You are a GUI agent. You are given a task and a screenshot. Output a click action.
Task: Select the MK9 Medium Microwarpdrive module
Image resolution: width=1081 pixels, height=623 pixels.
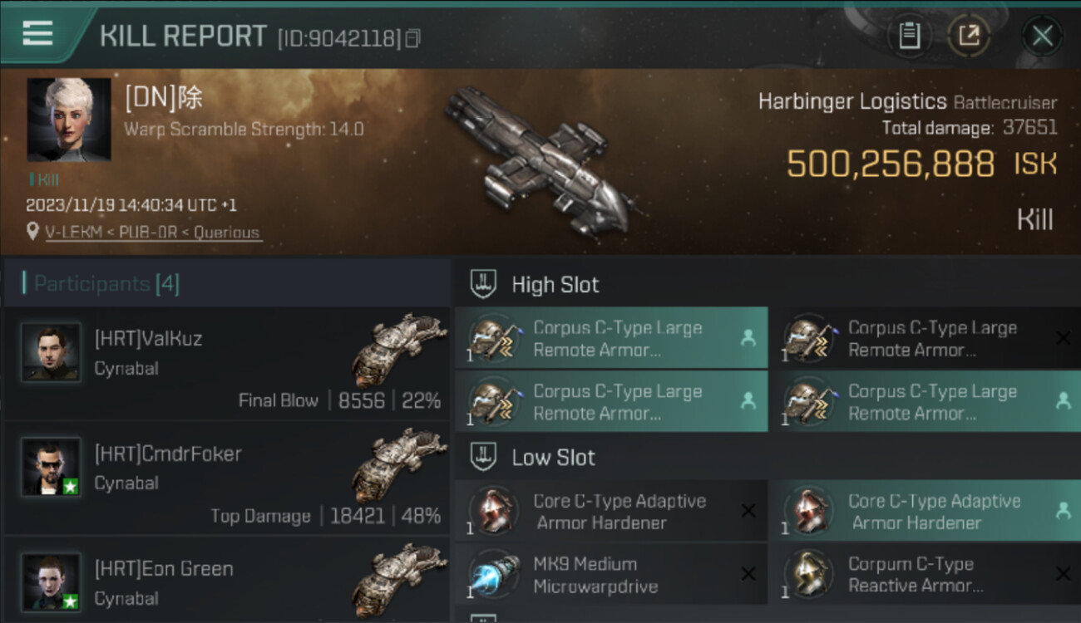[611, 575]
